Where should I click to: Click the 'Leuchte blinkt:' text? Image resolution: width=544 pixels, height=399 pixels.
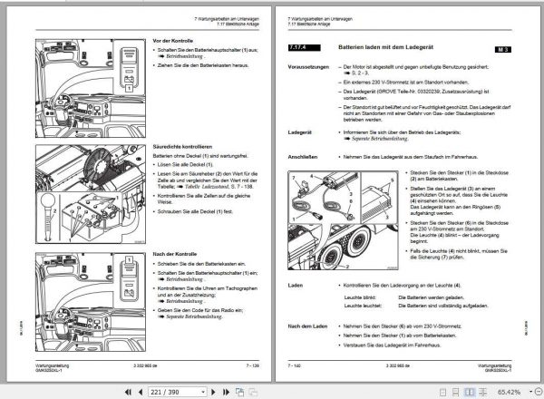[360, 297]
